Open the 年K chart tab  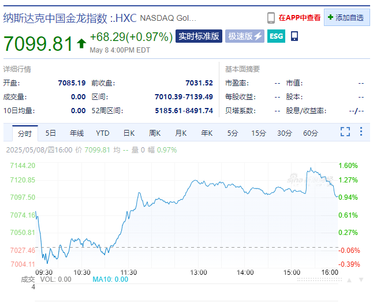click(x=207, y=133)
